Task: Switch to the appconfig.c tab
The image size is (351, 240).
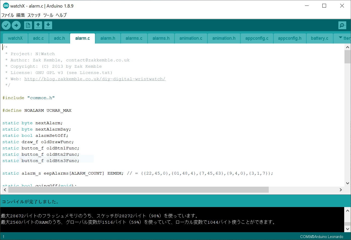Action: (x=257, y=38)
